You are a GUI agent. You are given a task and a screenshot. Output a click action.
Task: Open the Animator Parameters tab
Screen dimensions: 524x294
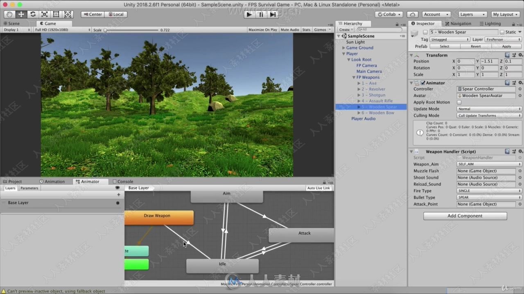[x=29, y=188]
